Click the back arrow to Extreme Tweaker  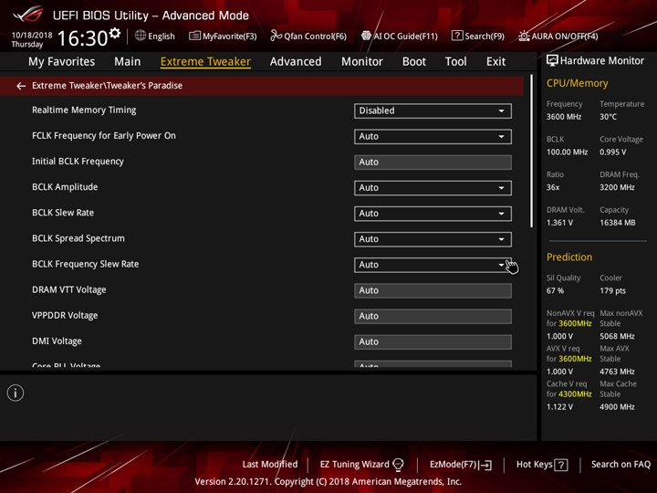[21, 86]
